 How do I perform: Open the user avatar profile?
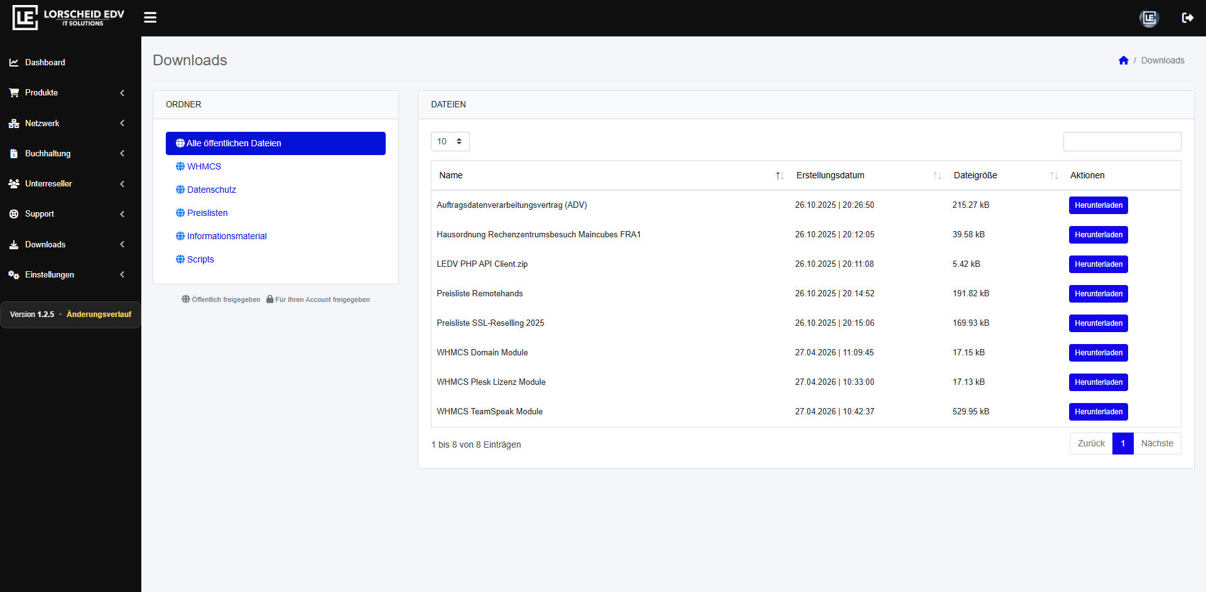pyautogui.click(x=1149, y=18)
